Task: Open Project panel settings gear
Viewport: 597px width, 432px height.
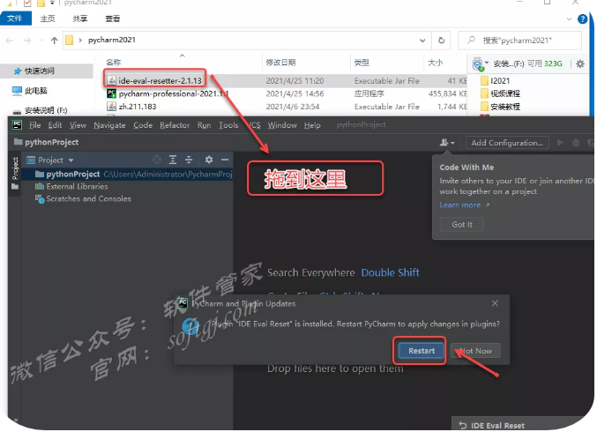Action: point(209,160)
